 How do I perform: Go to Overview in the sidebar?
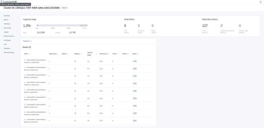7,16
